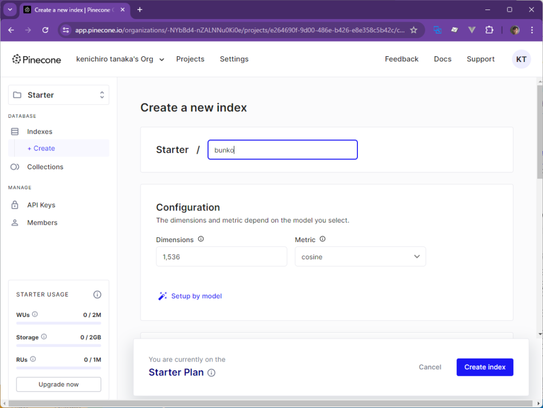Click the API Keys lock icon
This screenshot has height=408, width=543.
[14, 205]
